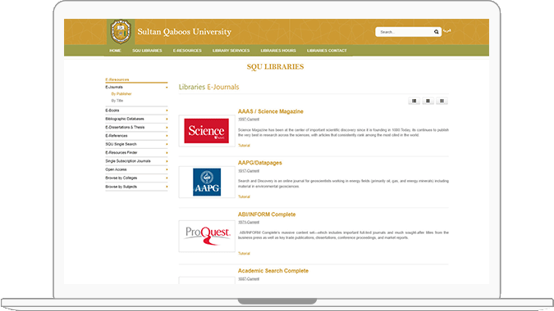Open the ABI/INFORM Complete title link

(267, 214)
